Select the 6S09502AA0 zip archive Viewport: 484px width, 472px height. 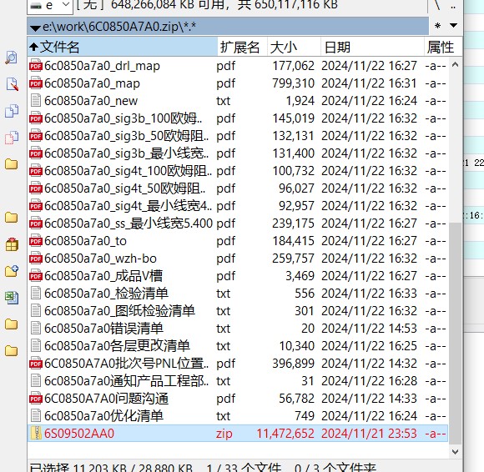pyautogui.click(x=238, y=434)
